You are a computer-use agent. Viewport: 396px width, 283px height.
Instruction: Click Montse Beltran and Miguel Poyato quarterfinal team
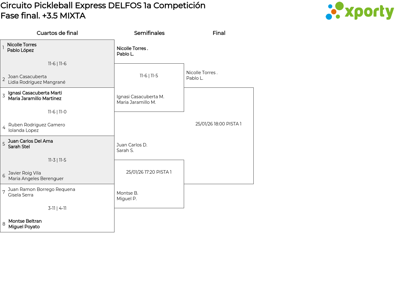[x=25, y=224]
